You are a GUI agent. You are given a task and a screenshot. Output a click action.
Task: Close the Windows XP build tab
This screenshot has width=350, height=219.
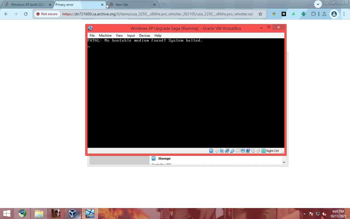(50, 5)
